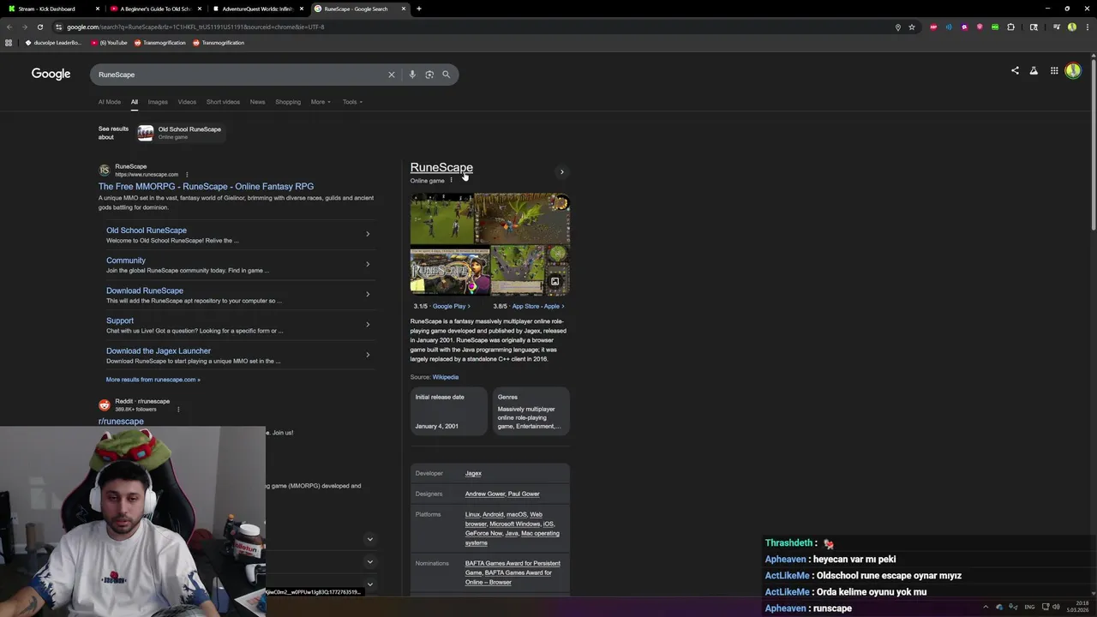
Task: Click More results from runescape.com
Action: (x=153, y=380)
